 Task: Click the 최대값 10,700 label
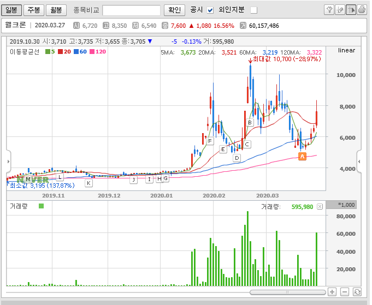[287, 59]
